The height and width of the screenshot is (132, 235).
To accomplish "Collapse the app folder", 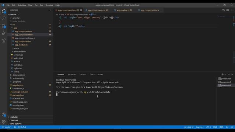I will point(30,28).
